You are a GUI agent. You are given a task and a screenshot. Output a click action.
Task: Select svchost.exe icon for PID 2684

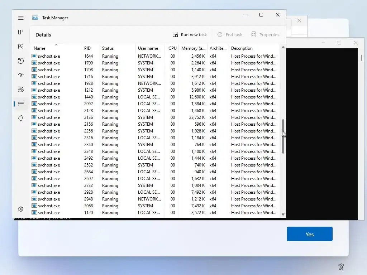pyautogui.click(x=34, y=172)
